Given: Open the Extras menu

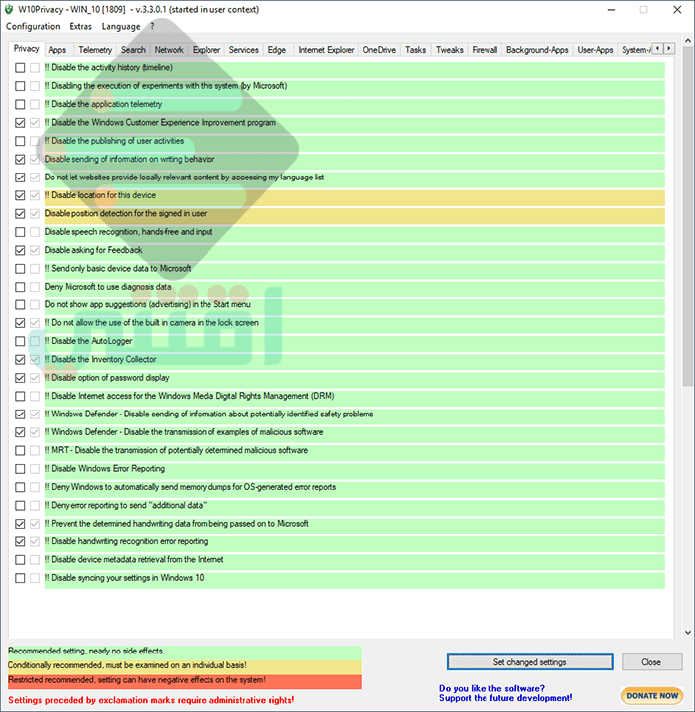Looking at the screenshot, I should click(80, 27).
